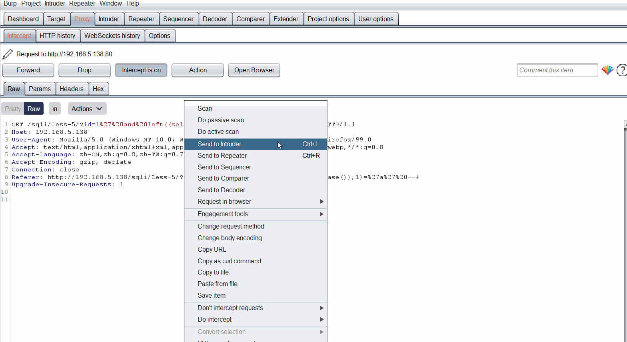Go to the Dashboard tab
The image size is (627, 342).
pos(23,19)
